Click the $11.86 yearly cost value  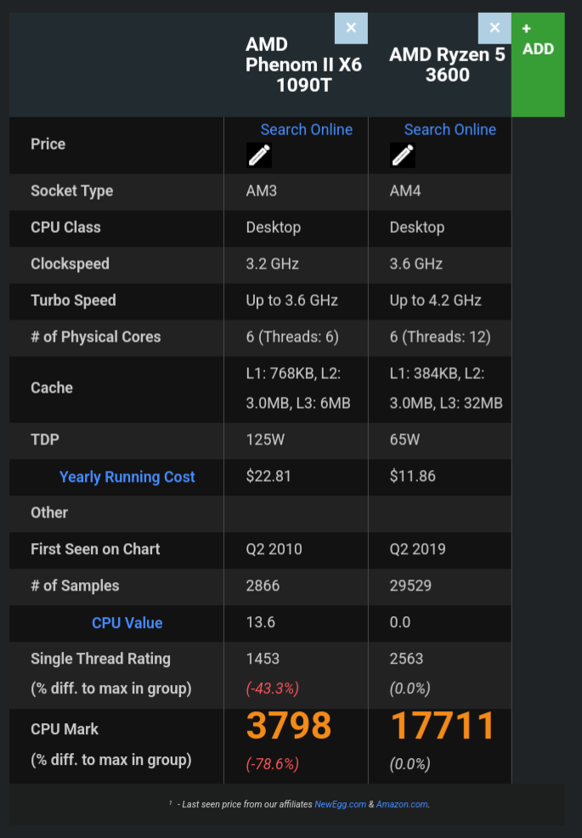pos(413,476)
